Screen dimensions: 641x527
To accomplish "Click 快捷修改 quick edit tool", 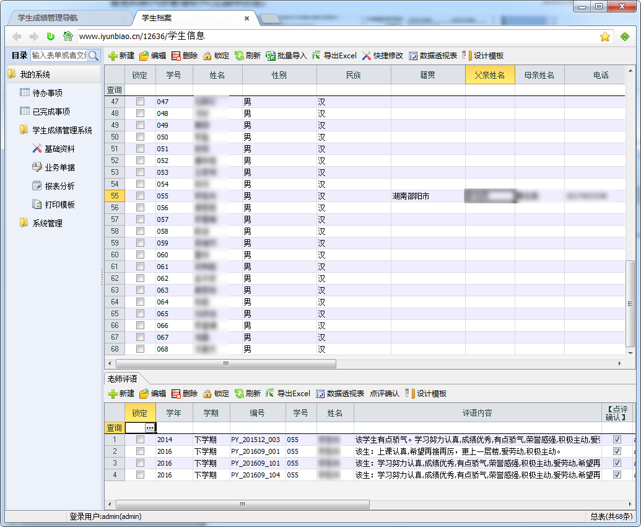I will tap(382, 56).
